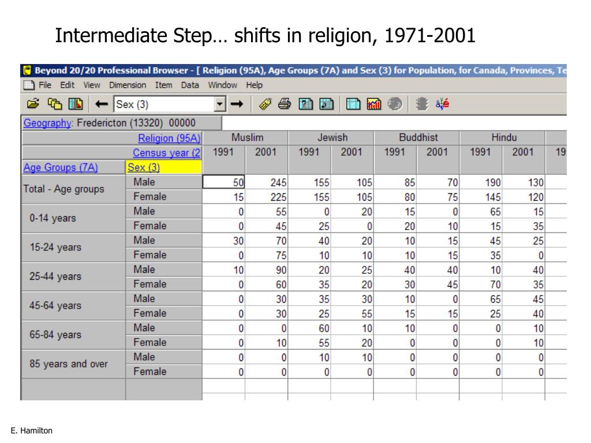Viewport: 591px width, 443px height.
Task: Click the chart view toolbar icon
Action: click(373, 104)
